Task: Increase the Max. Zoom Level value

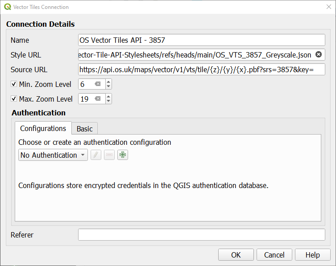Action: coord(108,96)
